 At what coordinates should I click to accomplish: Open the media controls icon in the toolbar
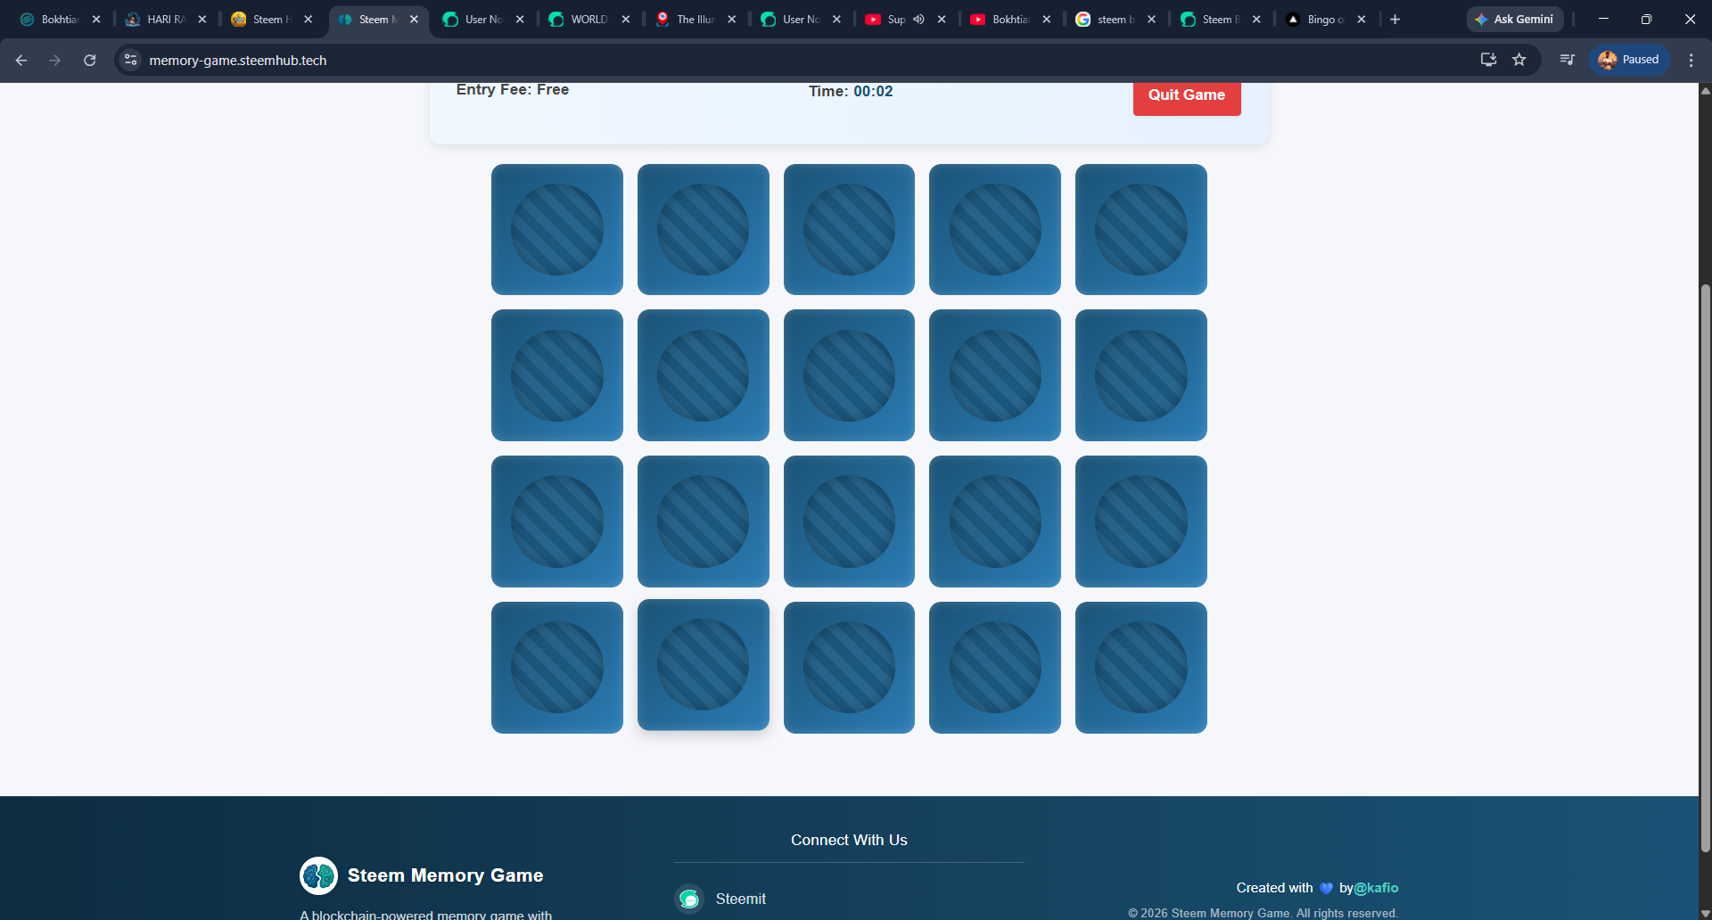[x=1567, y=60]
